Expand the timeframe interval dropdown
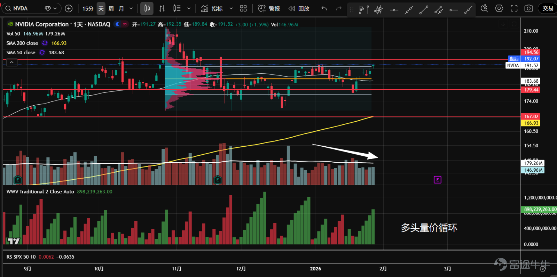This screenshot has height=277, width=557. [131, 8]
